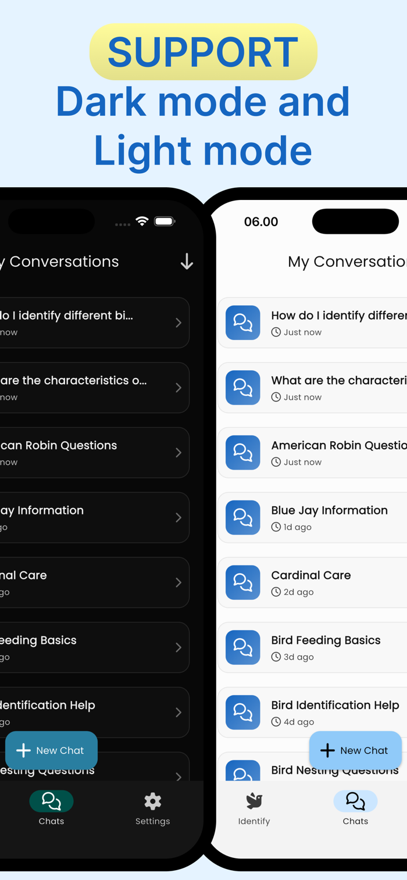Viewport: 407px width, 880px height.
Task: Open chevron on dark 'dentification Help' row
Action: (178, 713)
